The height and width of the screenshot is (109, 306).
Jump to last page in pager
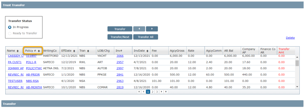166,92
